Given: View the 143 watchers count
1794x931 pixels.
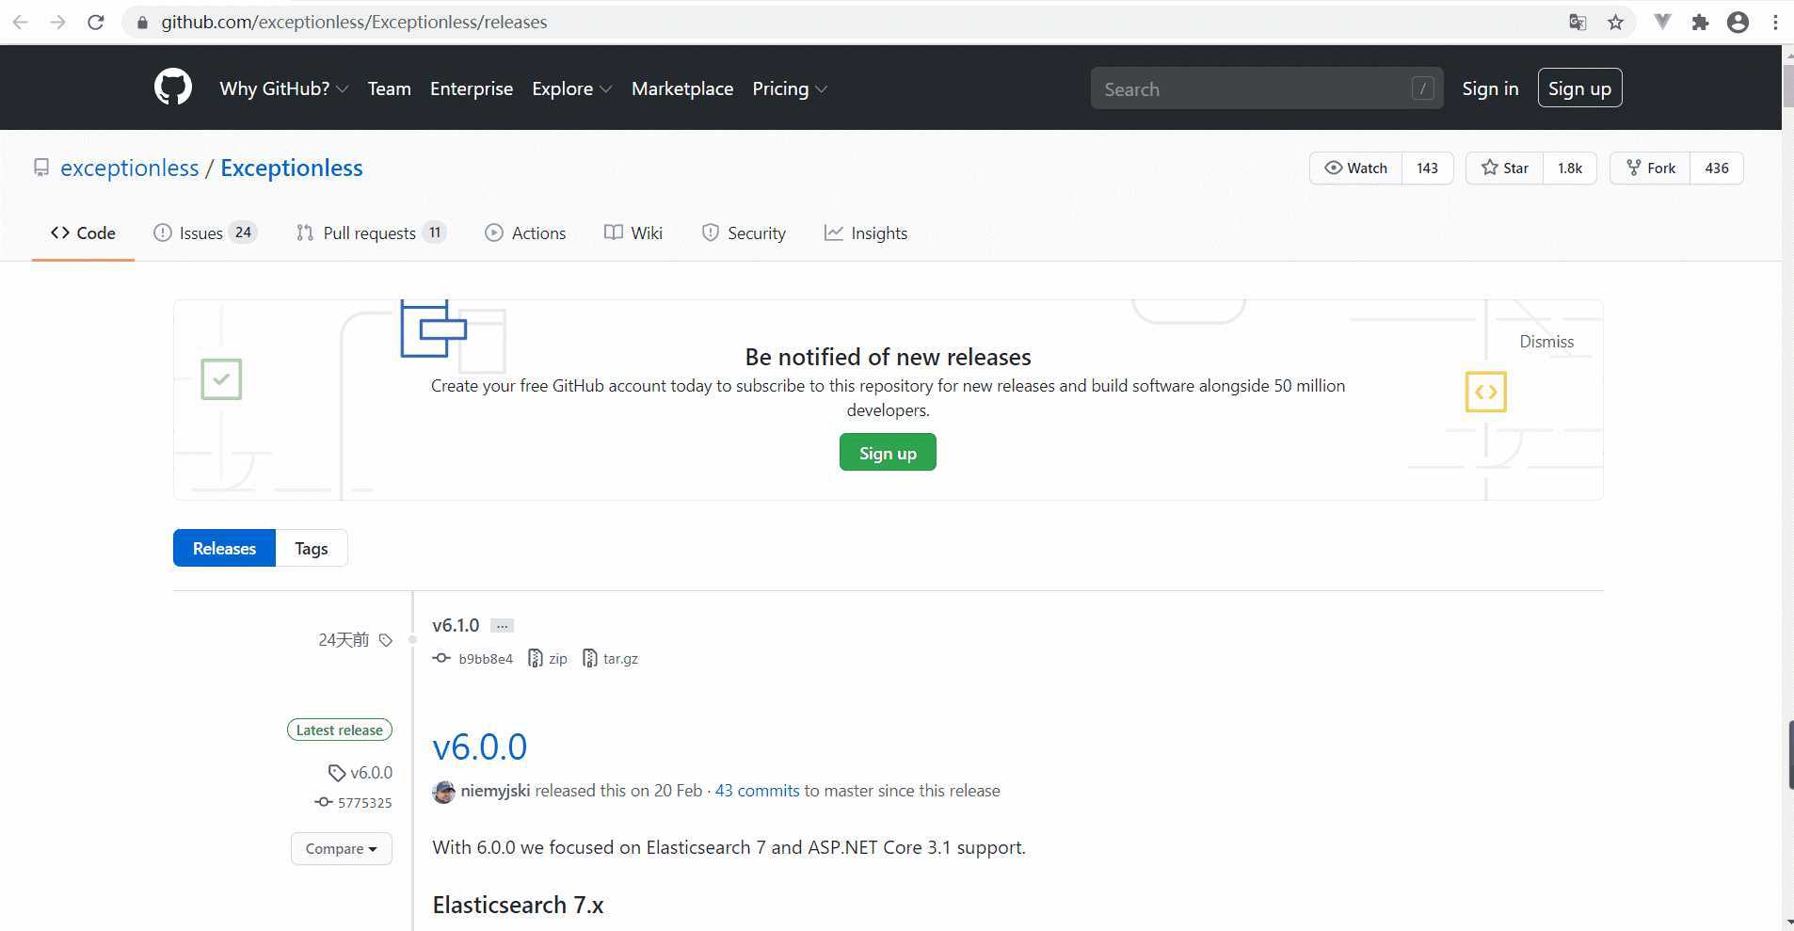Looking at the screenshot, I should coord(1428,169).
